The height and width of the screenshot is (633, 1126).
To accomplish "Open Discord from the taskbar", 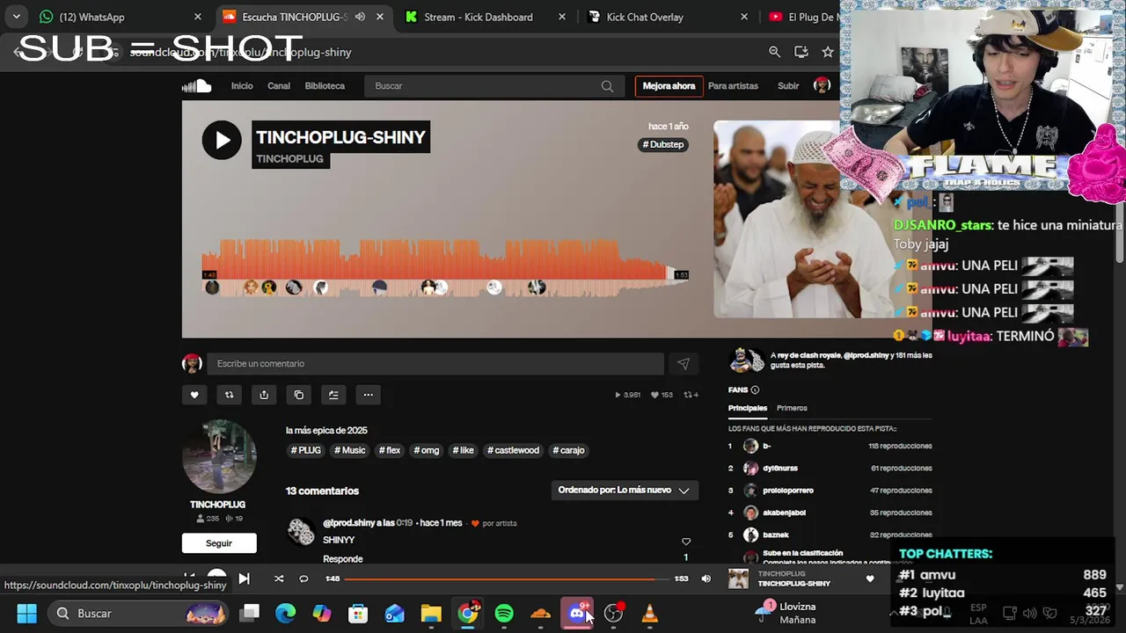I will coord(577,613).
